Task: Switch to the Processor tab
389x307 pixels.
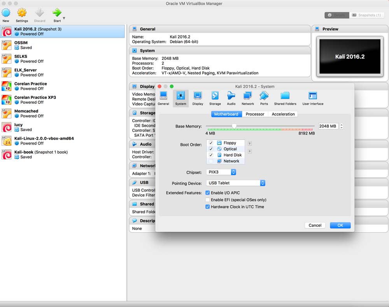Action: coord(255,114)
